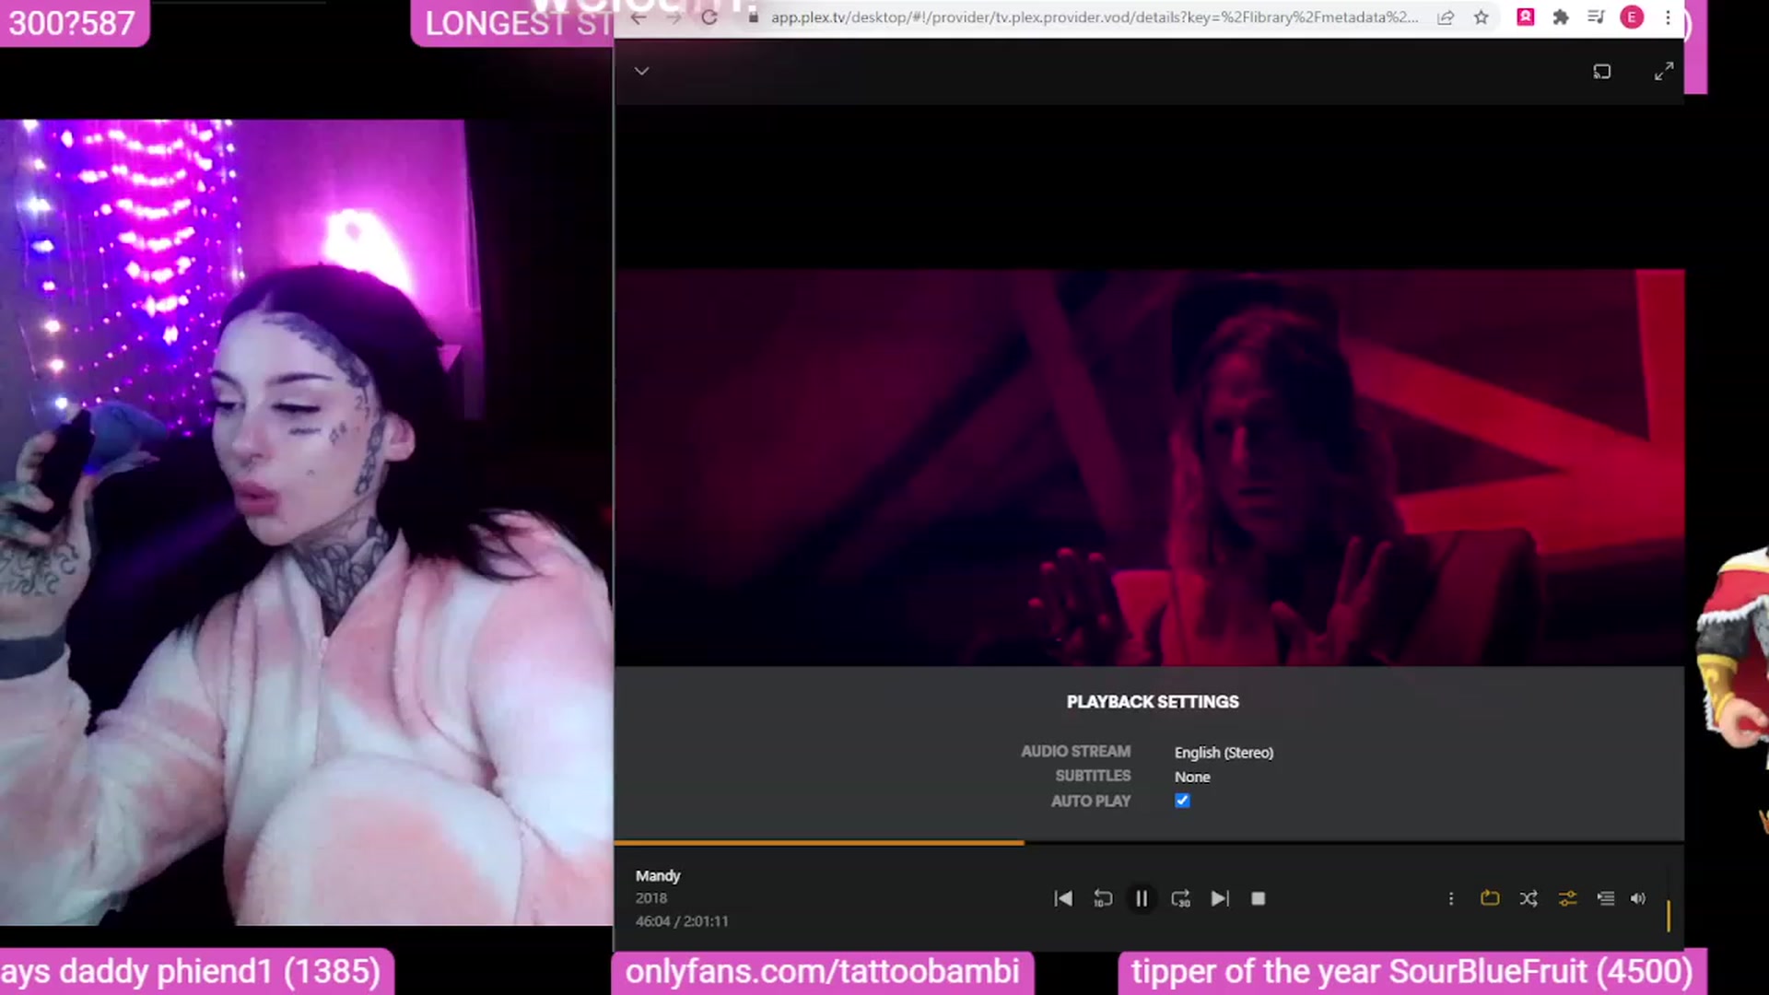Open the more options menu in player controls
This screenshot has width=1769, height=995.
[x=1450, y=898]
